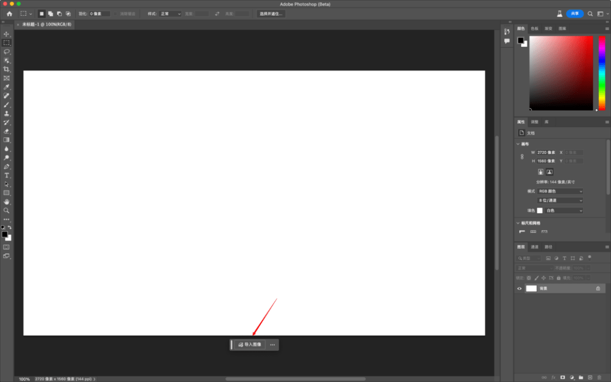Image resolution: width=611 pixels, height=382 pixels.
Task: Activate the Zoom tool in toolbar
Action: click(7, 211)
